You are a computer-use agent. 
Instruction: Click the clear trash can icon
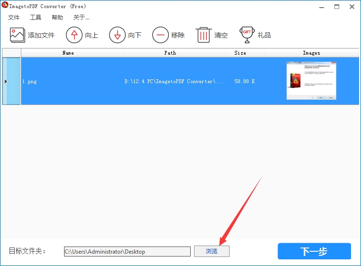pyautogui.click(x=204, y=35)
